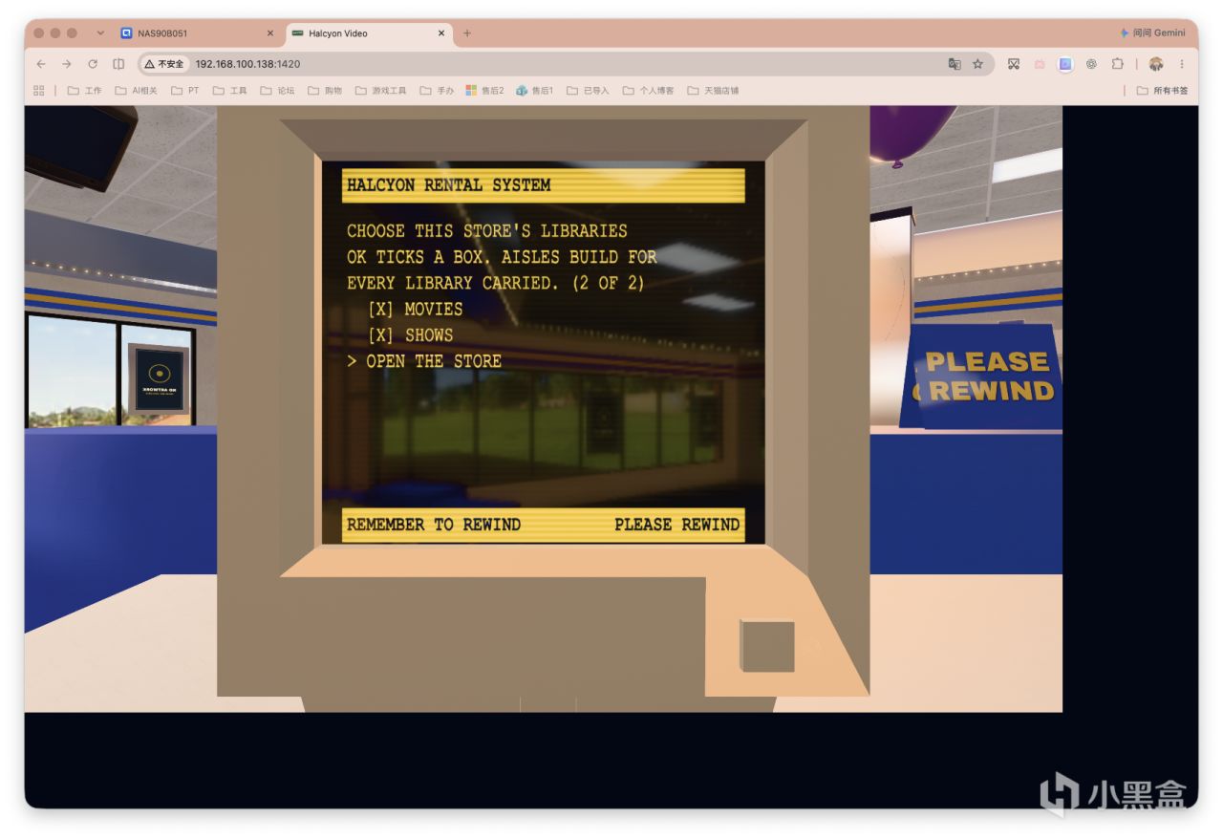Click the 不安全 security warning chip
The width and height of the screenshot is (1223, 839).
pyautogui.click(x=164, y=64)
